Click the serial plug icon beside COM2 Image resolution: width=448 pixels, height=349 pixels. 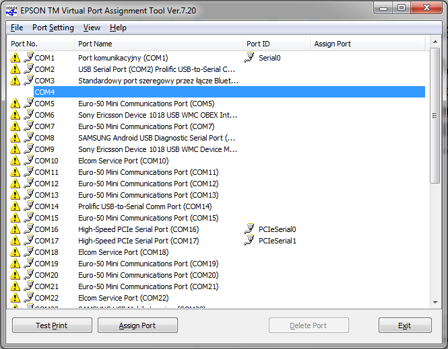point(28,69)
